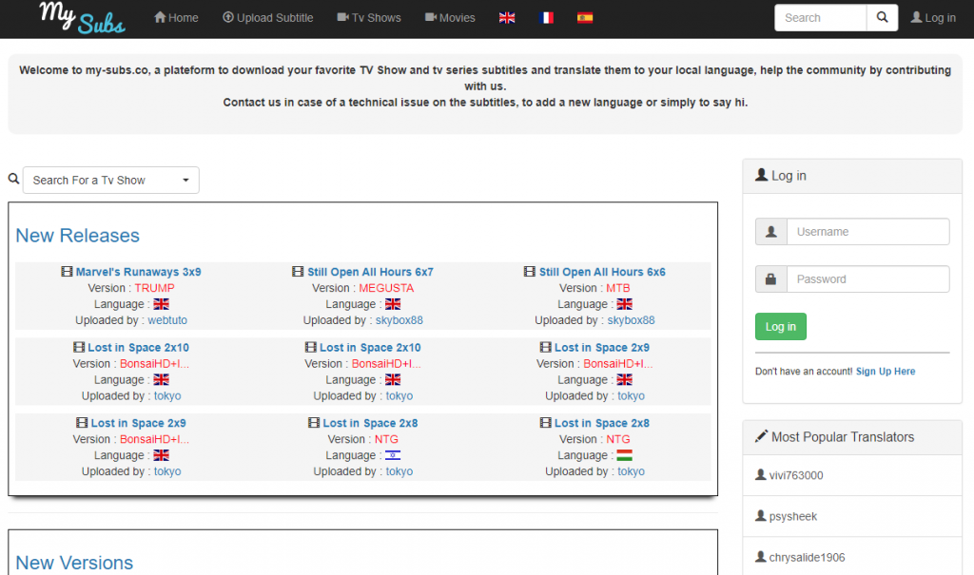Open translator psysheek's profile
This screenshot has height=575, width=974.
click(793, 517)
